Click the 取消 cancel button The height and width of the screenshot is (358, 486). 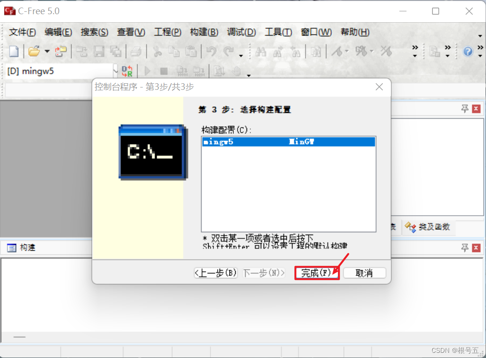point(364,273)
